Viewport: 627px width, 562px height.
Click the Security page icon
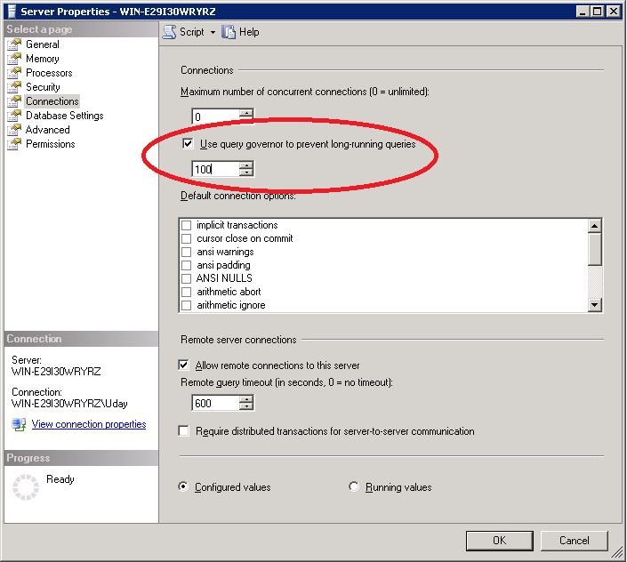coord(13,87)
